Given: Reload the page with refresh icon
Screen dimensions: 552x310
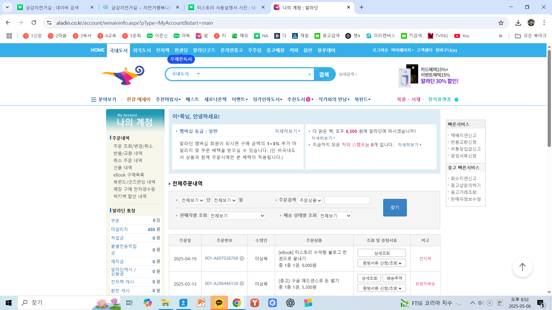Looking at the screenshot, I should point(34,23).
